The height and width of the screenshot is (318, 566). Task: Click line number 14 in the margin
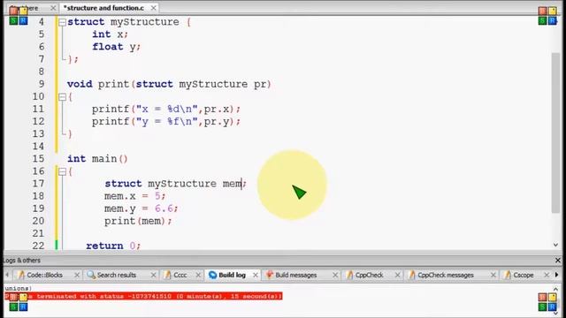pos(38,147)
